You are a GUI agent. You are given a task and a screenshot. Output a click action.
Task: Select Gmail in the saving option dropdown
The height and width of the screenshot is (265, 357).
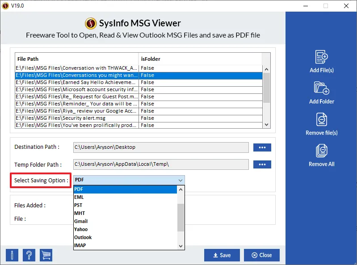point(81,221)
